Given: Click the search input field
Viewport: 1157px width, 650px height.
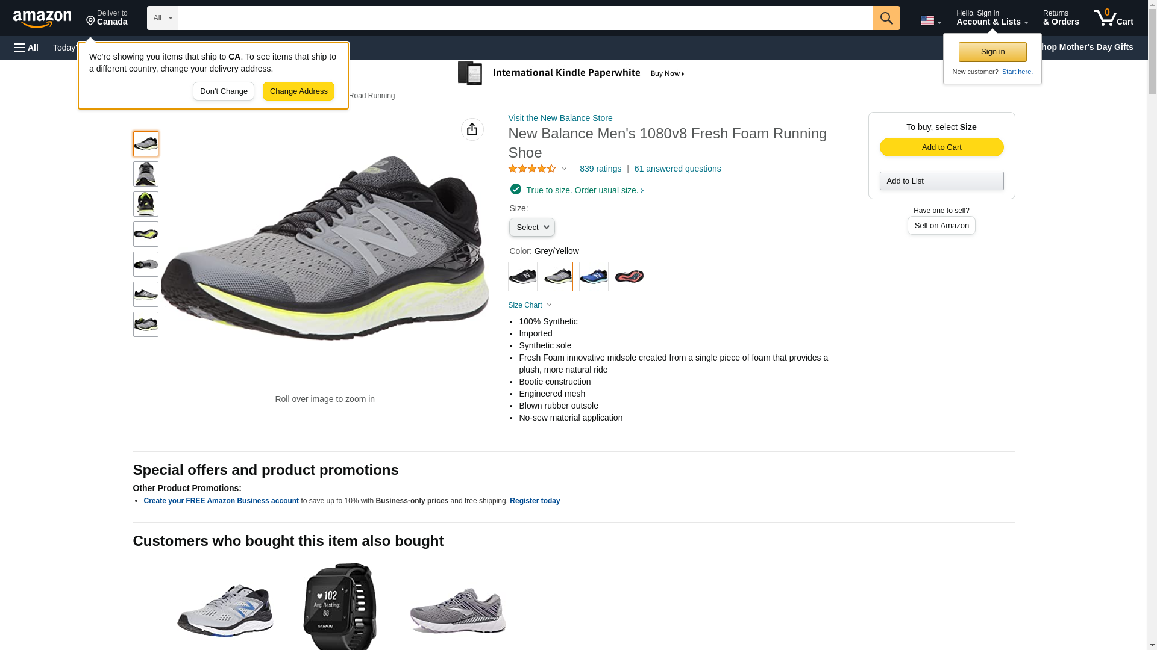Looking at the screenshot, I should (525, 18).
